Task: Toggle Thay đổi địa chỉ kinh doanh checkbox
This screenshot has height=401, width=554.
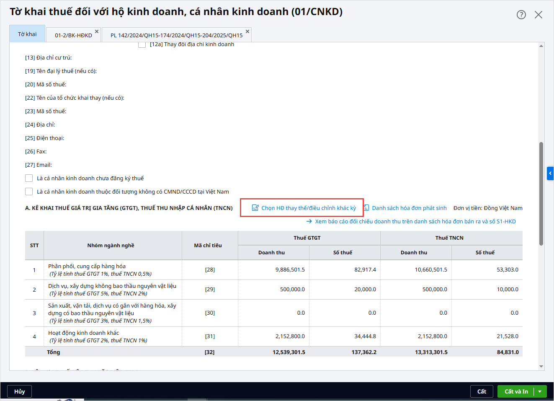Action: tap(142, 44)
